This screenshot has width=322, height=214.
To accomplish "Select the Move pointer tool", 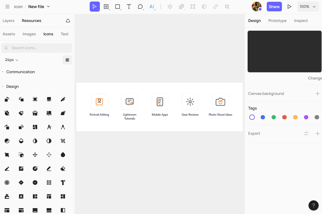I will click(95, 7).
